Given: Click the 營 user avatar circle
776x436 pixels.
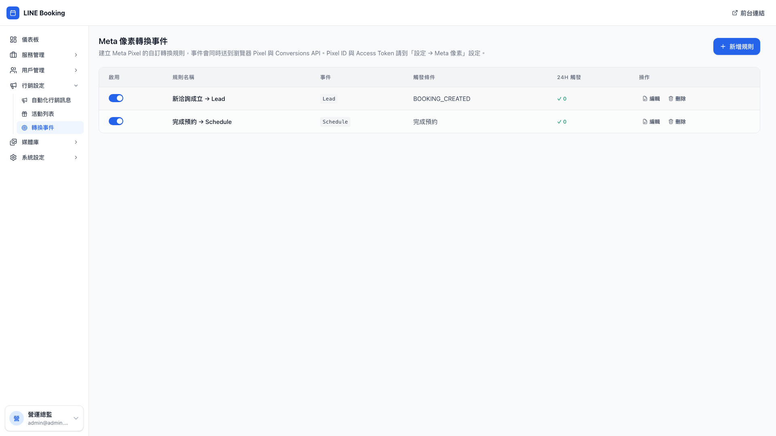Looking at the screenshot, I should (x=17, y=418).
